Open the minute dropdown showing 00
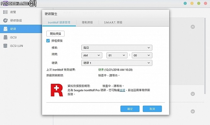Image resolution: width=210 pixels, height=125 pixels. coord(142,55)
